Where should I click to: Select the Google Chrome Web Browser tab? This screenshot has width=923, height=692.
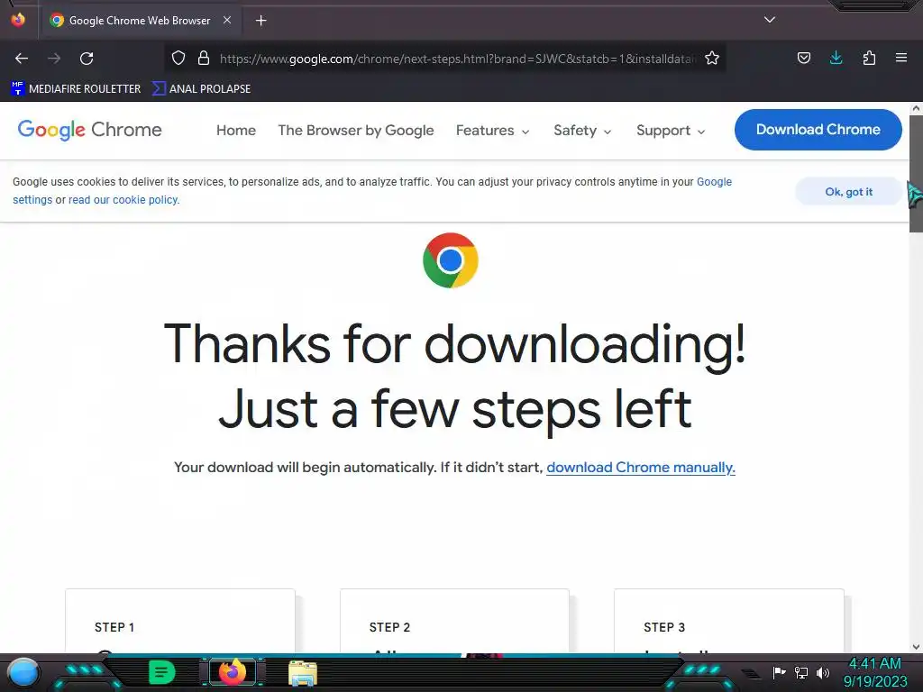coord(140,21)
